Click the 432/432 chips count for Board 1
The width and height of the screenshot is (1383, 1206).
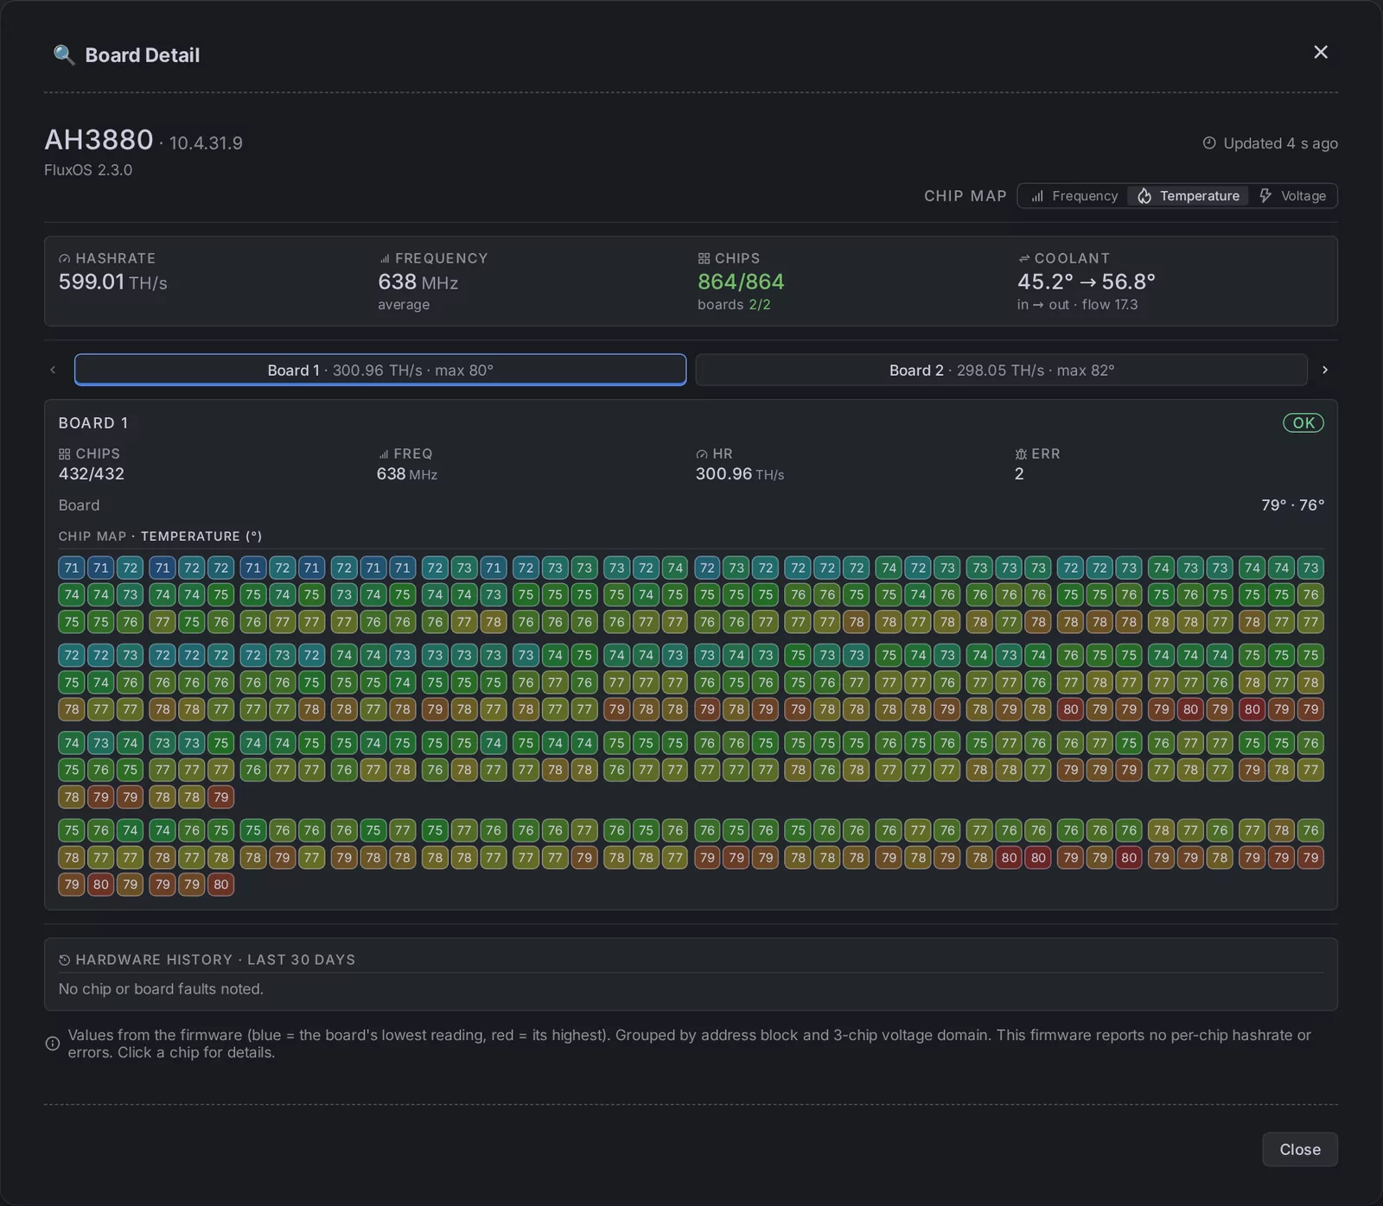coord(92,474)
